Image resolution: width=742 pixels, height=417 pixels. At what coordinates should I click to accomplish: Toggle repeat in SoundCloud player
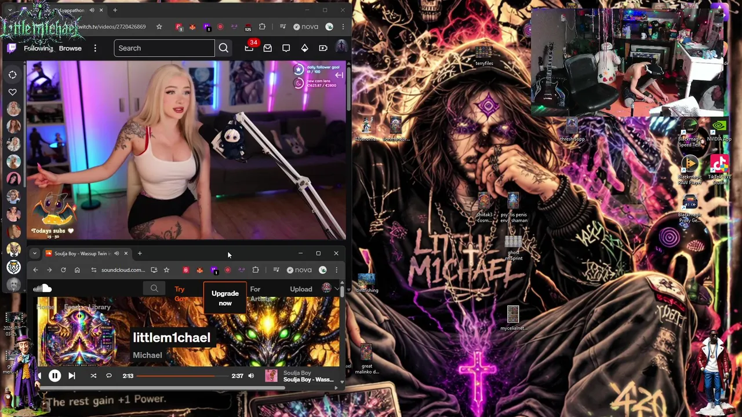click(x=108, y=376)
